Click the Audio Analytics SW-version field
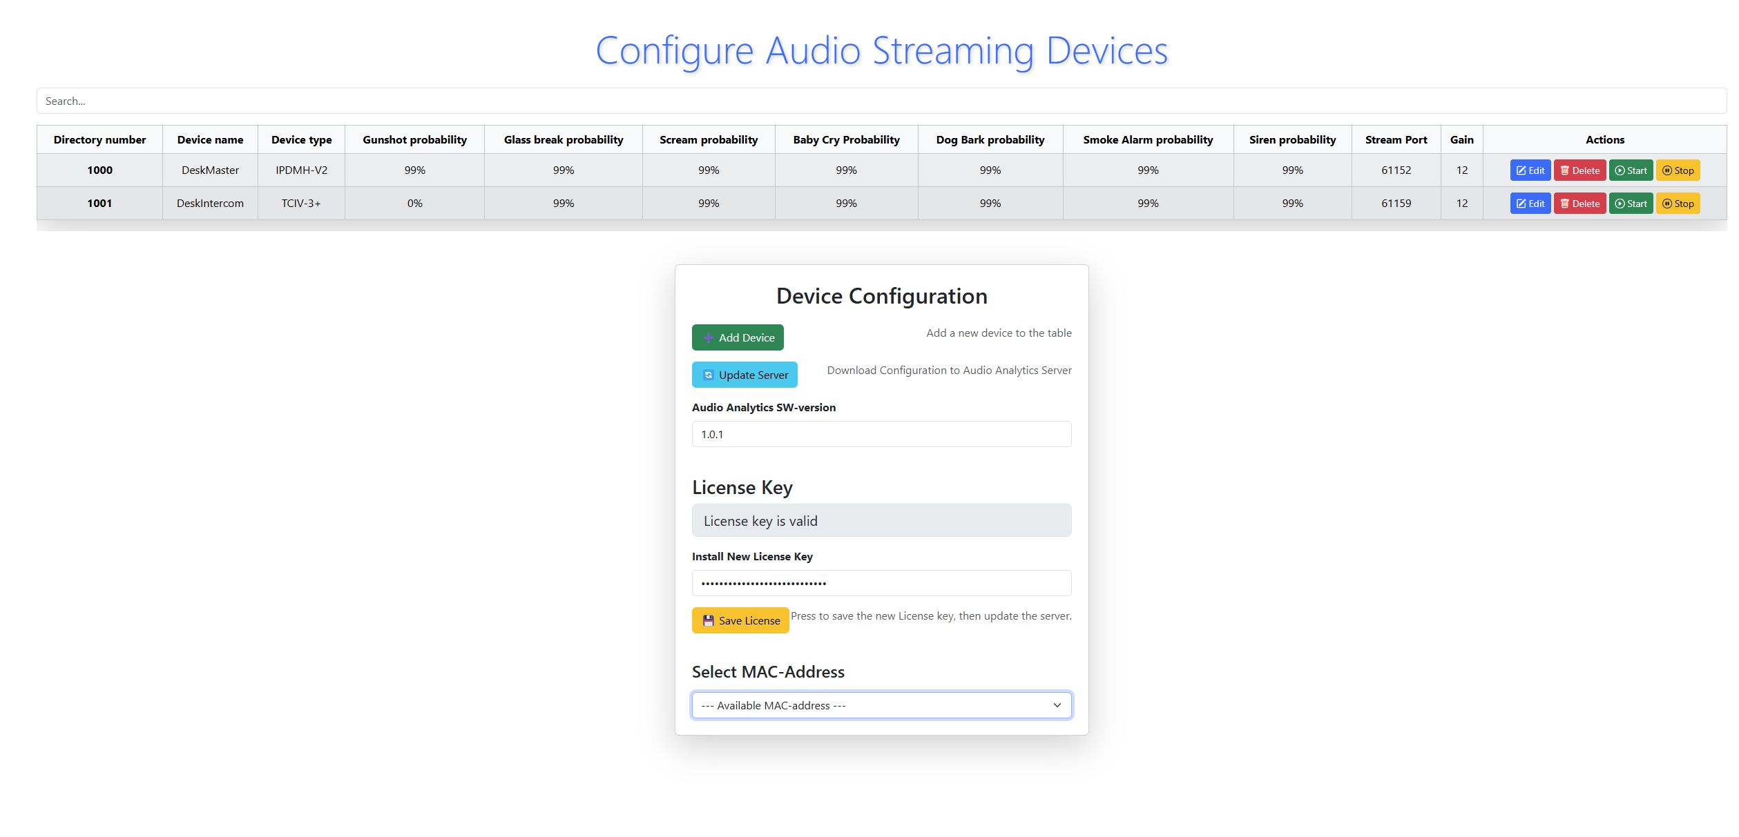Image resolution: width=1739 pixels, height=837 pixels. 881,434
